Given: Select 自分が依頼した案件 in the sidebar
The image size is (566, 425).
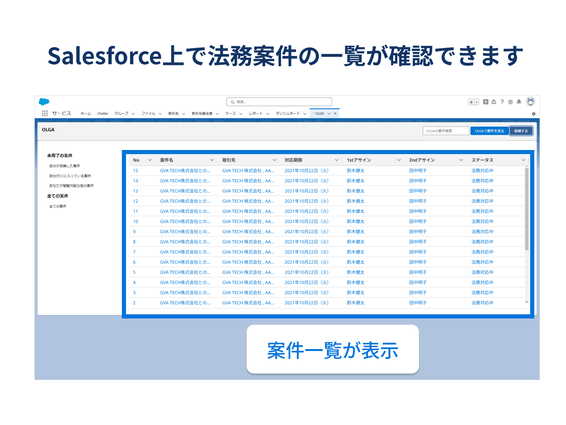Looking at the screenshot, I should pyautogui.click(x=65, y=166).
